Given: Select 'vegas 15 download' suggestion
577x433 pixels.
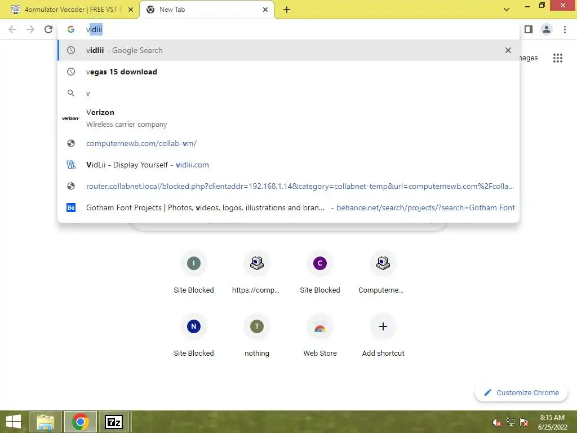Looking at the screenshot, I should (x=288, y=72).
